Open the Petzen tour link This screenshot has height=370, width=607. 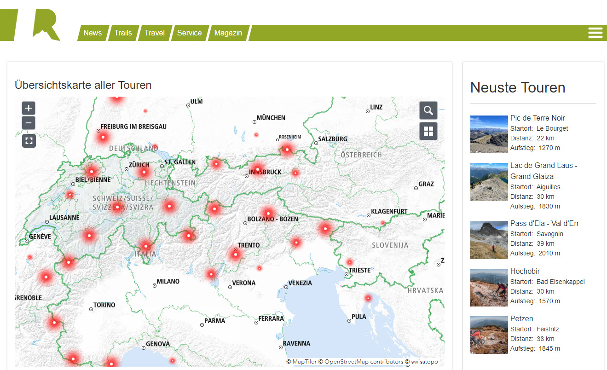click(522, 318)
